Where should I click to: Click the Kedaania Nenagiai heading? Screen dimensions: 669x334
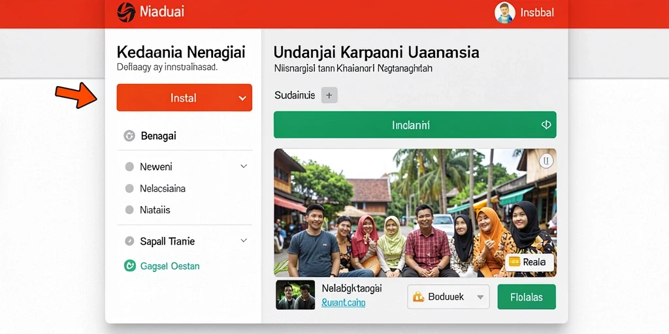(x=181, y=52)
